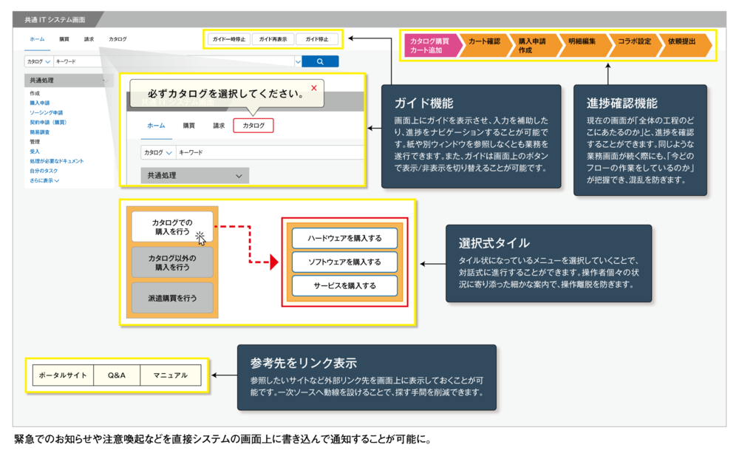739x456 pixels.
Task: Switch to the 購買 tab in the top navigation
Action: (64, 39)
